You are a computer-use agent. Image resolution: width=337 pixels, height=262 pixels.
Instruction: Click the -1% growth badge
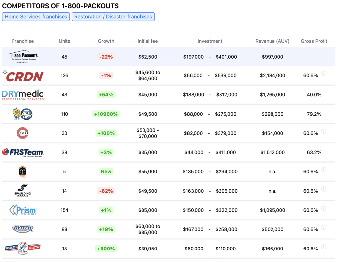(106, 75)
